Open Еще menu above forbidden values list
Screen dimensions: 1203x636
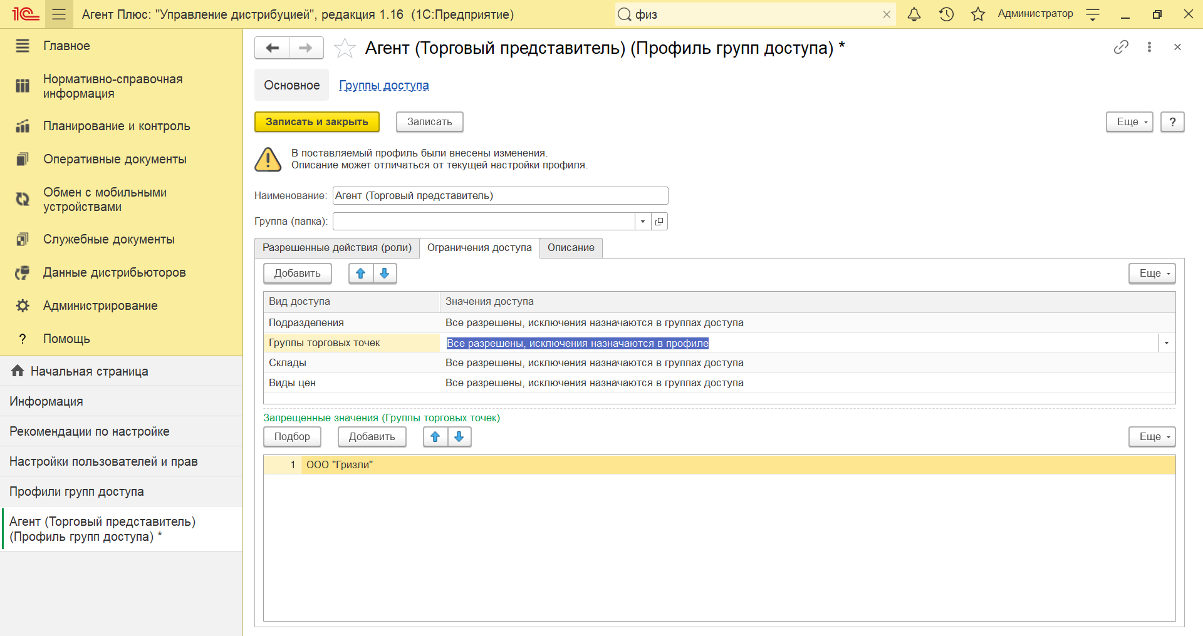point(1152,437)
